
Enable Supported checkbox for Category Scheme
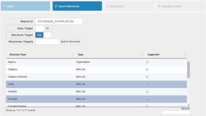[147, 77]
